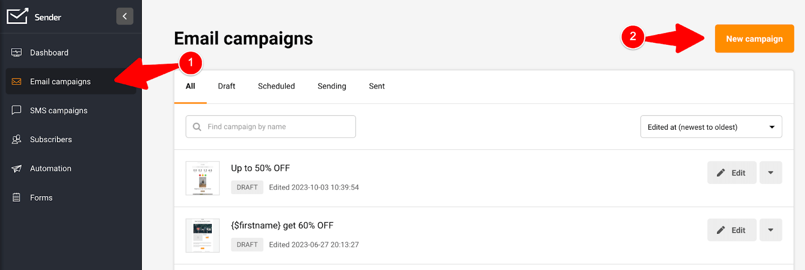Edit the Up to 50% OFF campaign

tap(732, 172)
